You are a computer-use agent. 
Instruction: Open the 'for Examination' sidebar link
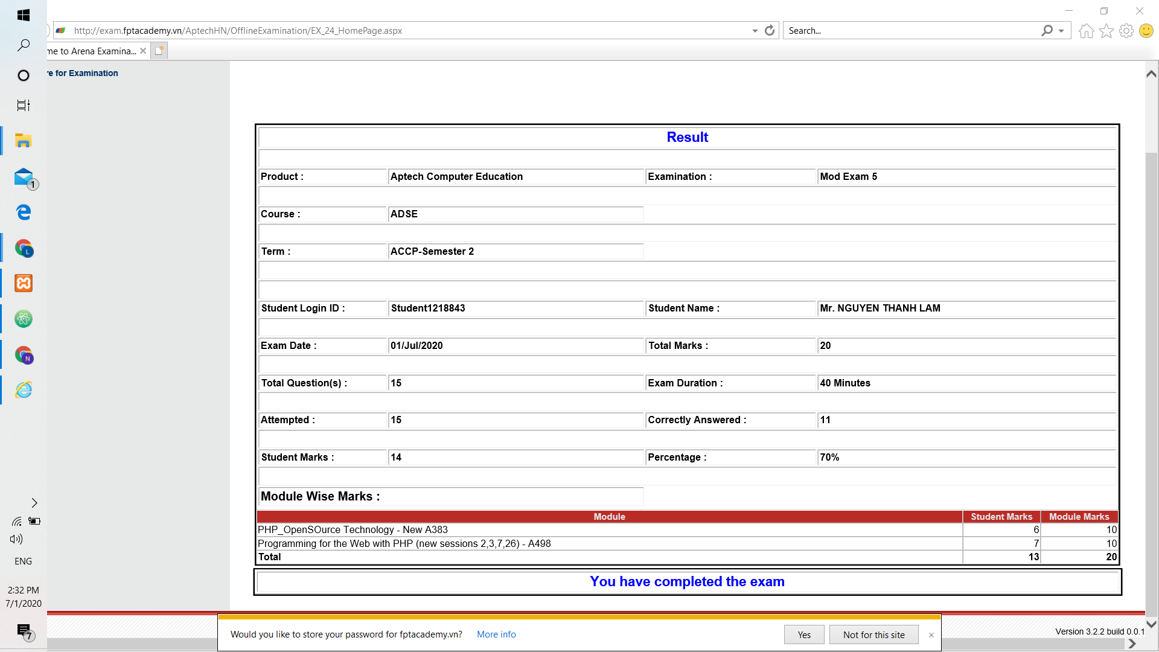click(83, 73)
